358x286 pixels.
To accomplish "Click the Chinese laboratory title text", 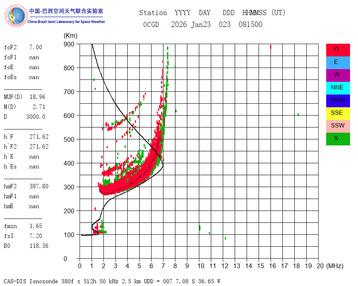I will [66, 11].
